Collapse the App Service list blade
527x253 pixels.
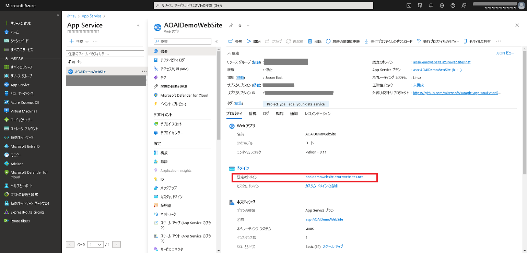[x=138, y=25]
